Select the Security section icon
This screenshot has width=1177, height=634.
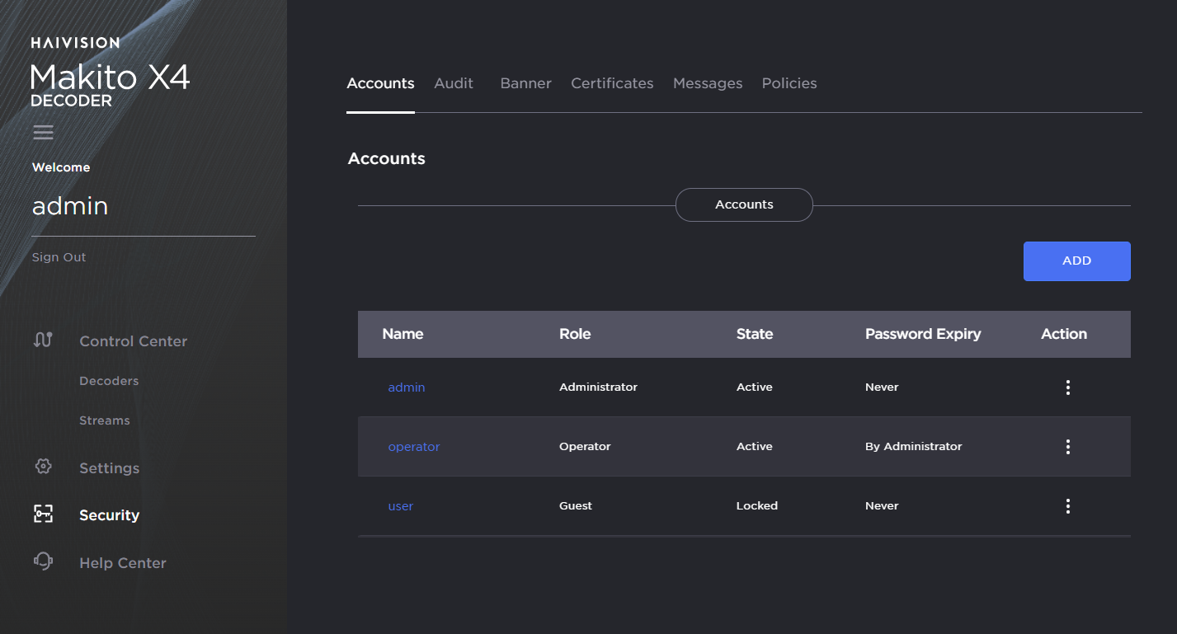(x=43, y=514)
